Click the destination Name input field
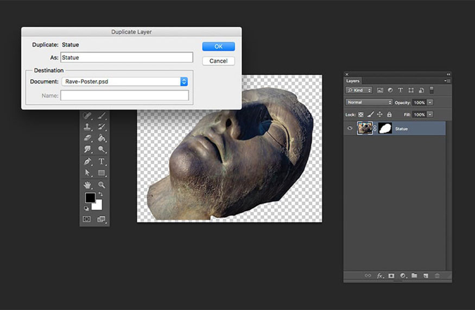This screenshot has height=310, width=475. 124,95
